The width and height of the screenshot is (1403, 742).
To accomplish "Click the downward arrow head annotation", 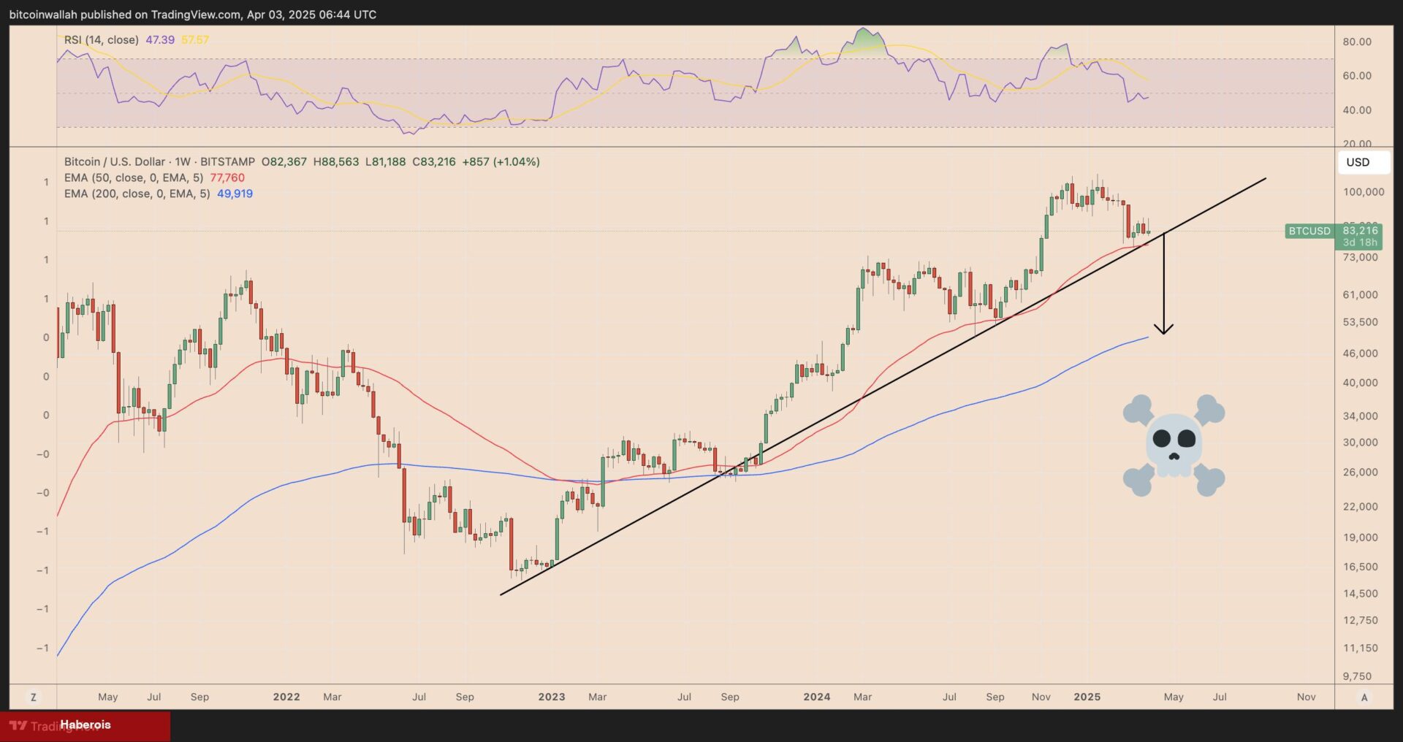I will coord(1163,328).
